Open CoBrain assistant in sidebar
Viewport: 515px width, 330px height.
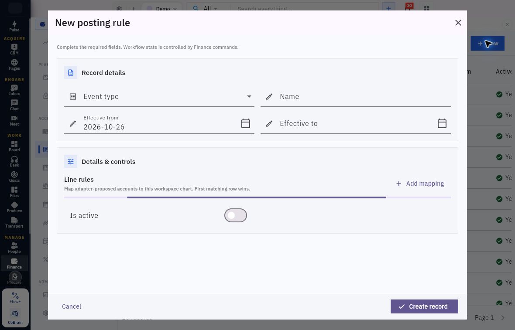pyautogui.click(x=15, y=316)
